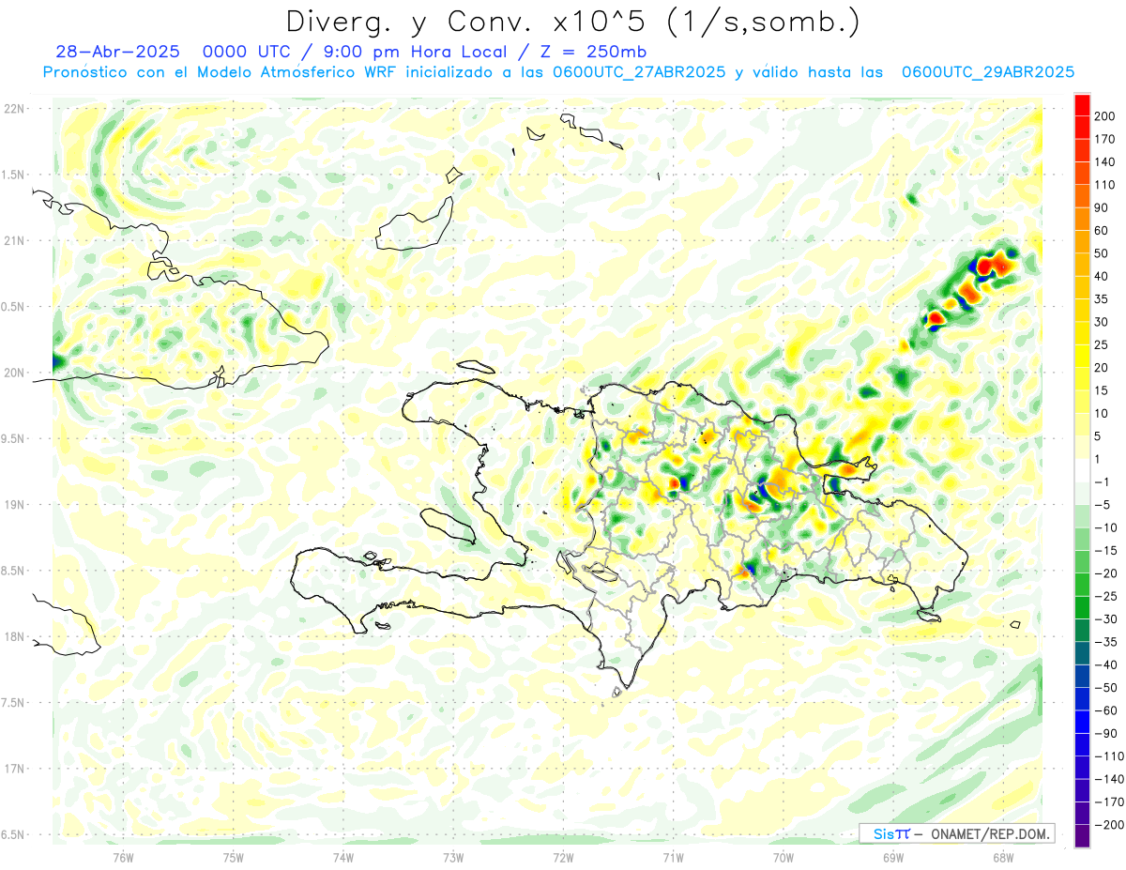
Task: Click the '69W' longitude label
Action: click(893, 857)
